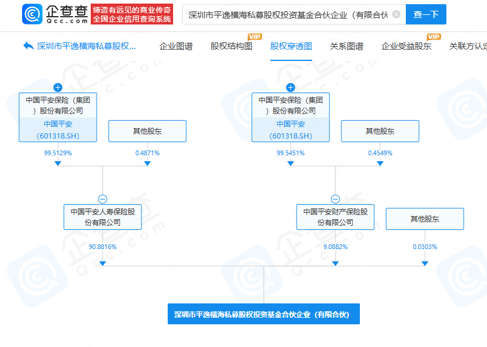487x347 pixels.
Task: Click the Qcc.com logo icon
Action: point(32,14)
